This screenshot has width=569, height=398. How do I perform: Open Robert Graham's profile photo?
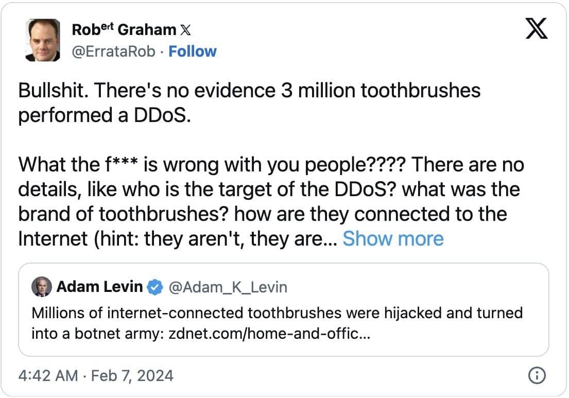pyautogui.click(x=42, y=41)
